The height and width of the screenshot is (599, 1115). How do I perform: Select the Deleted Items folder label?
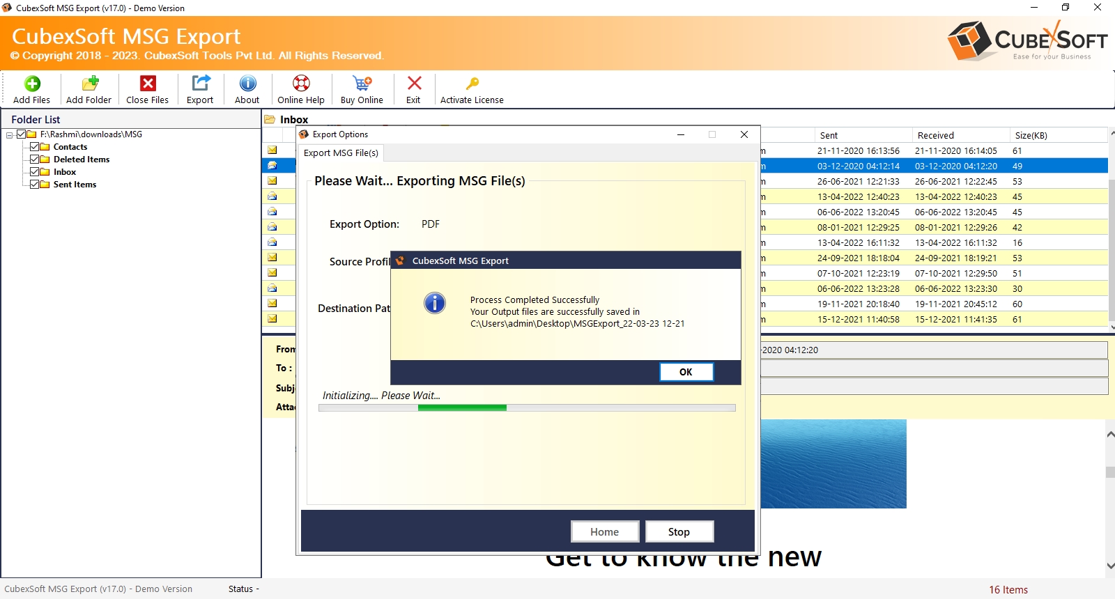click(82, 160)
